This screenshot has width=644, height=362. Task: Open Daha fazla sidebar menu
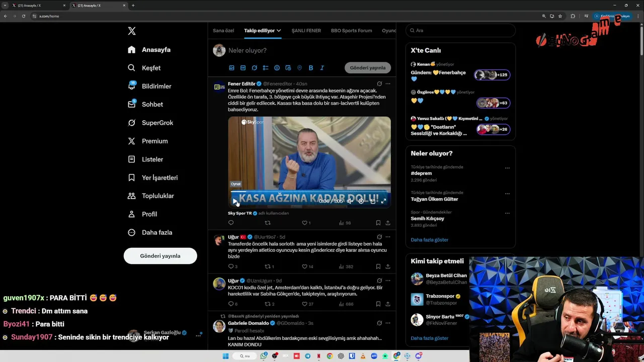150,232
